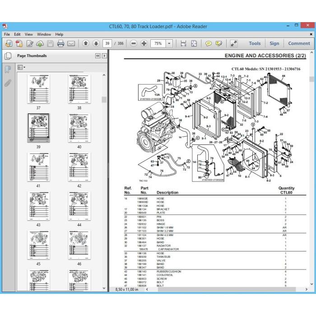Click the COOLER/OIL row description
Screen dimensions: 316x316
click(x=165, y=275)
